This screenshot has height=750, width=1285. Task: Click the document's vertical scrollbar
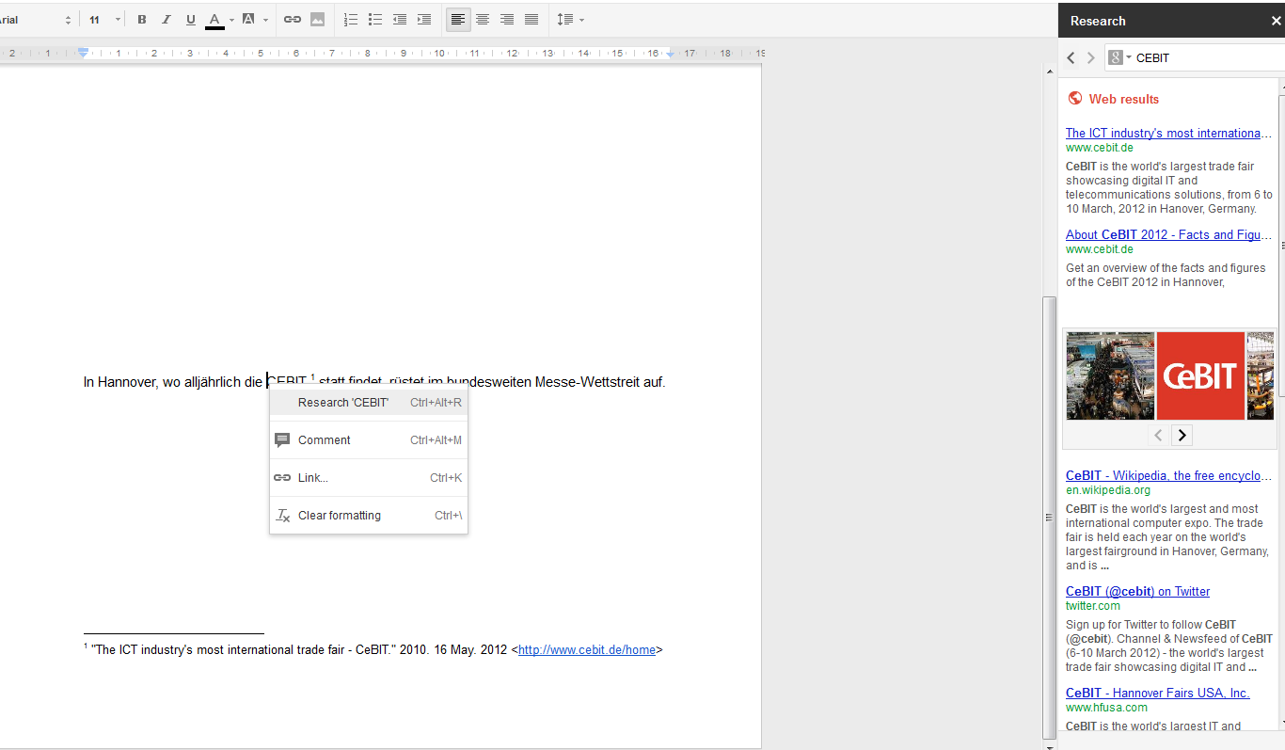point(1050,518)
